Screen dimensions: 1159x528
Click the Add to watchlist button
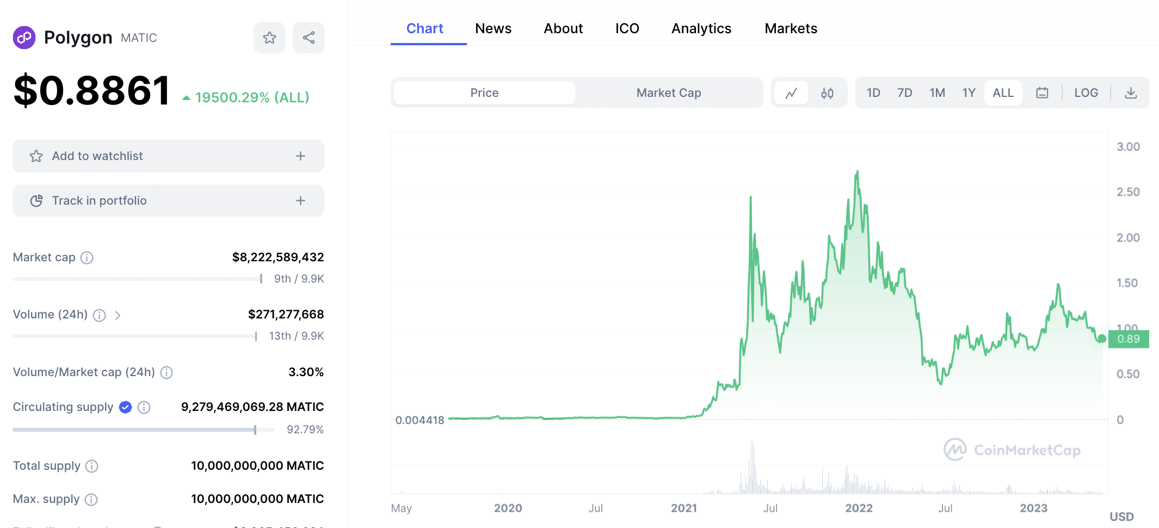coord(168,156)
